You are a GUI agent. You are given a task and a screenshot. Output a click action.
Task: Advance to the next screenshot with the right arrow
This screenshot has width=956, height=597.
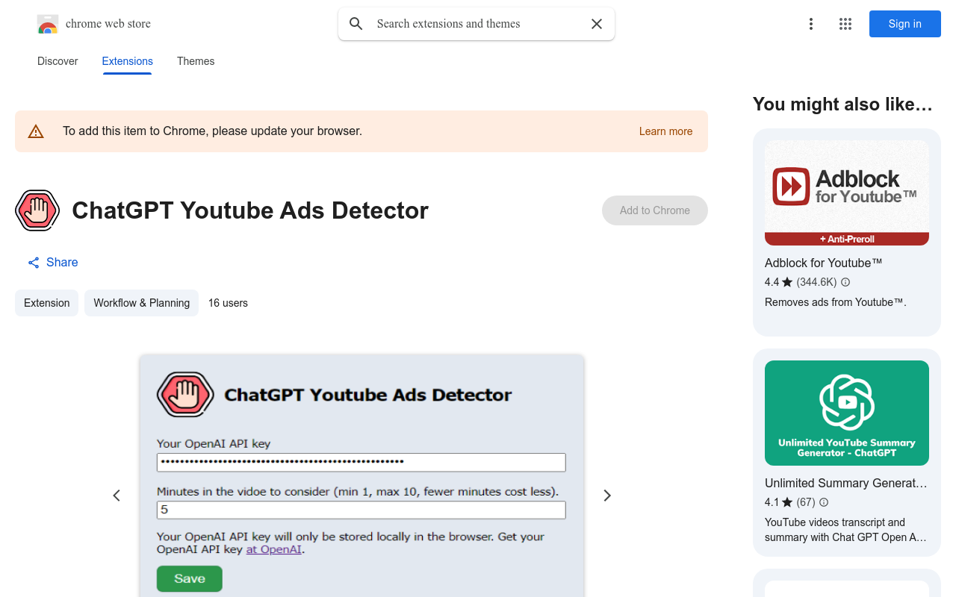tap(607, 496)
